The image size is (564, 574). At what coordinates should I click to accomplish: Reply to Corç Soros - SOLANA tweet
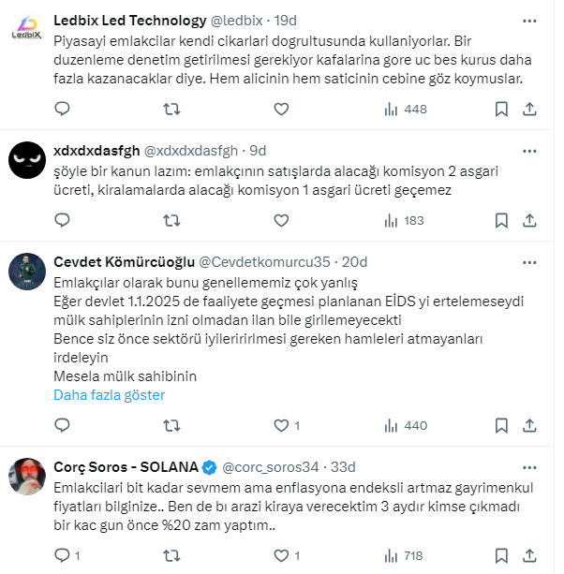coord(62,556)
